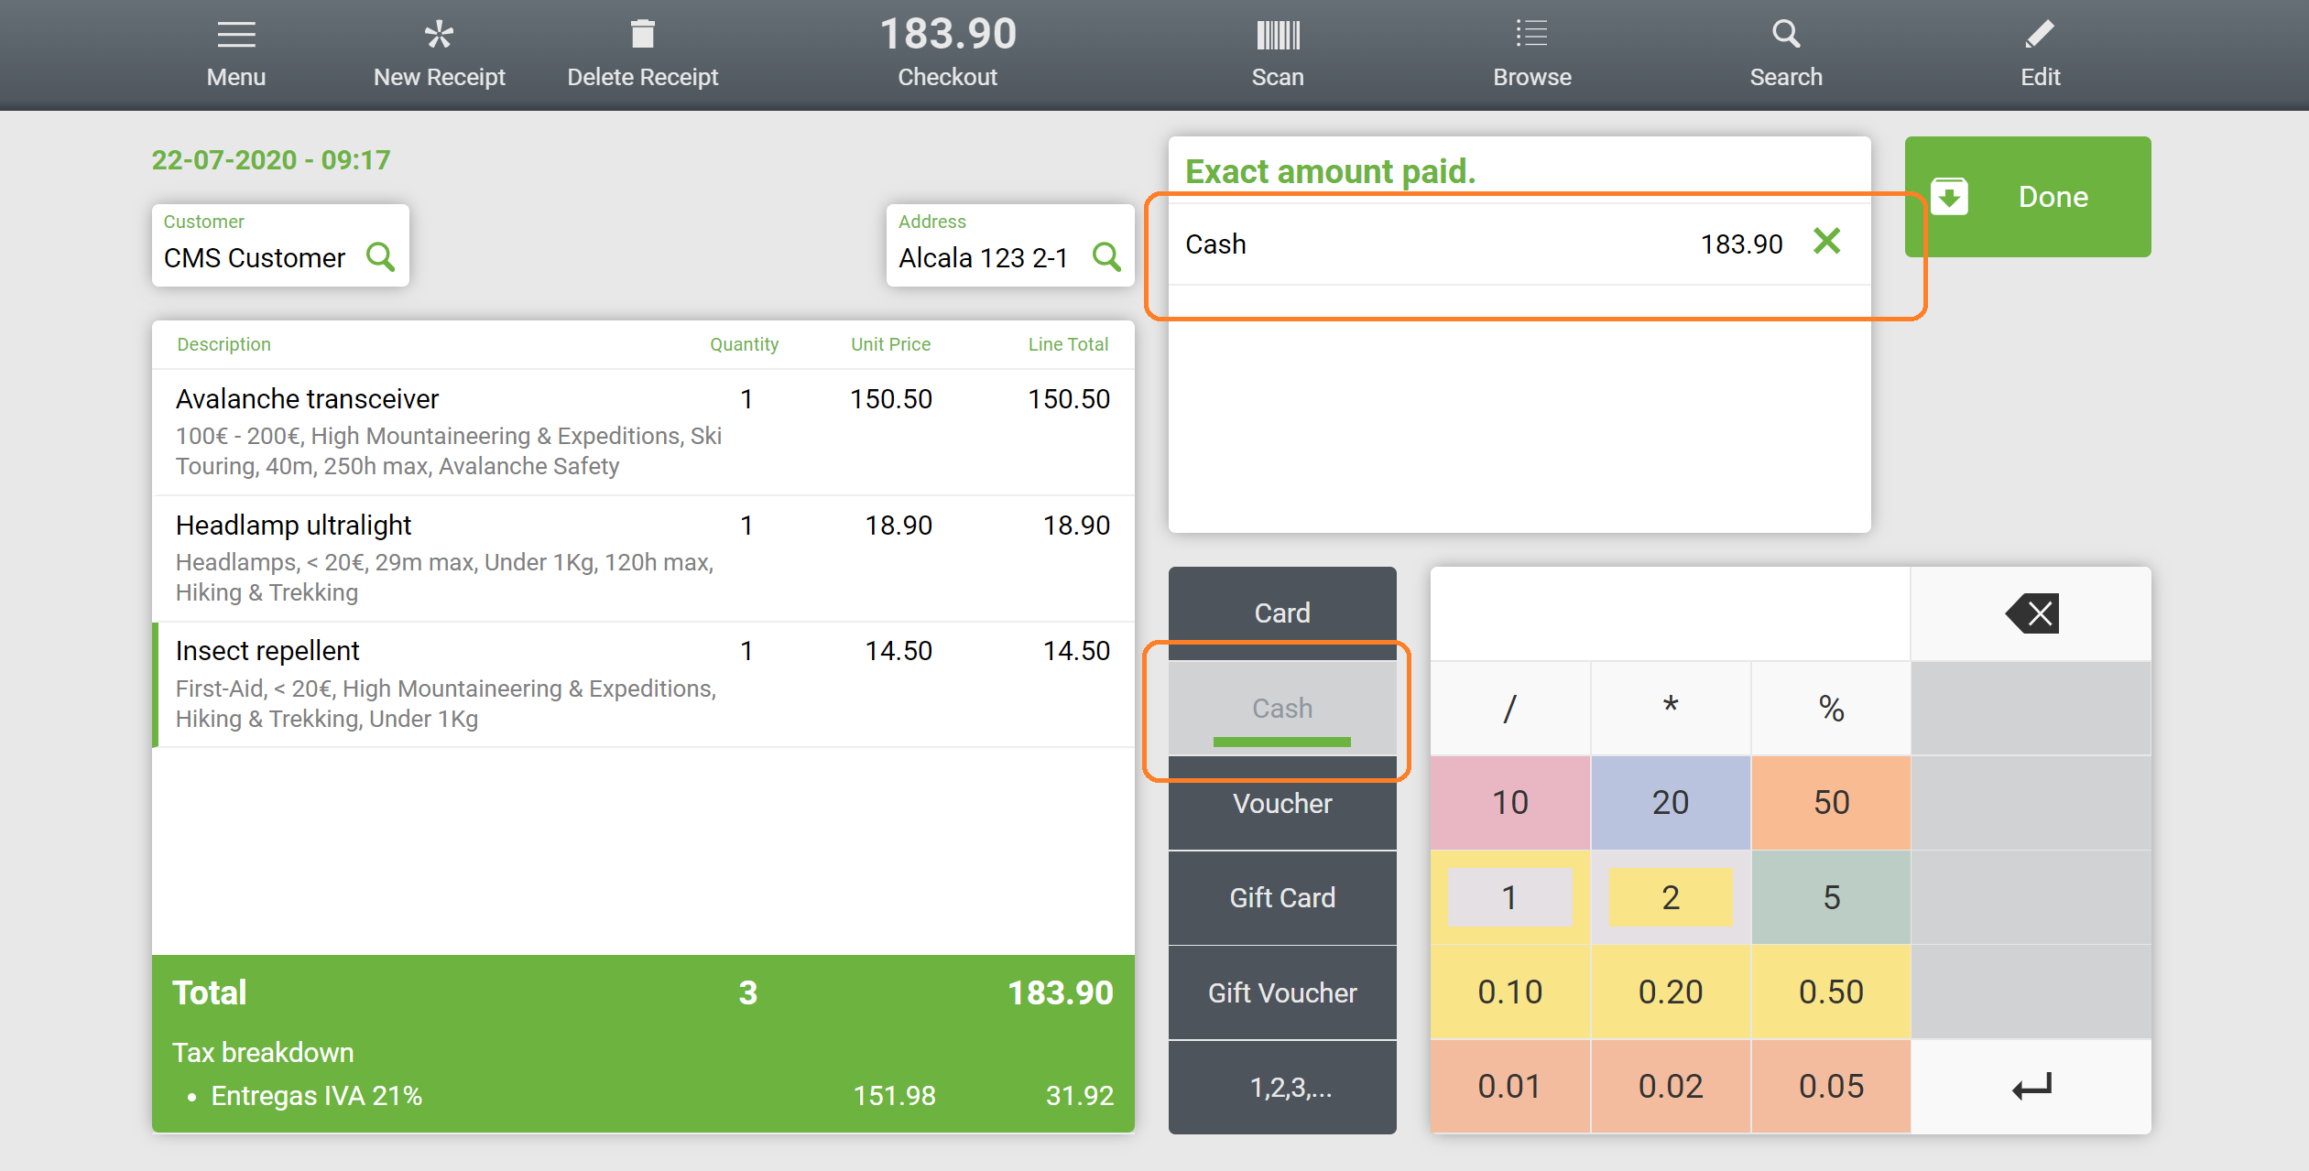
Task: Click the Delete Receipt trash icon
Action: (x=642, y=36)
